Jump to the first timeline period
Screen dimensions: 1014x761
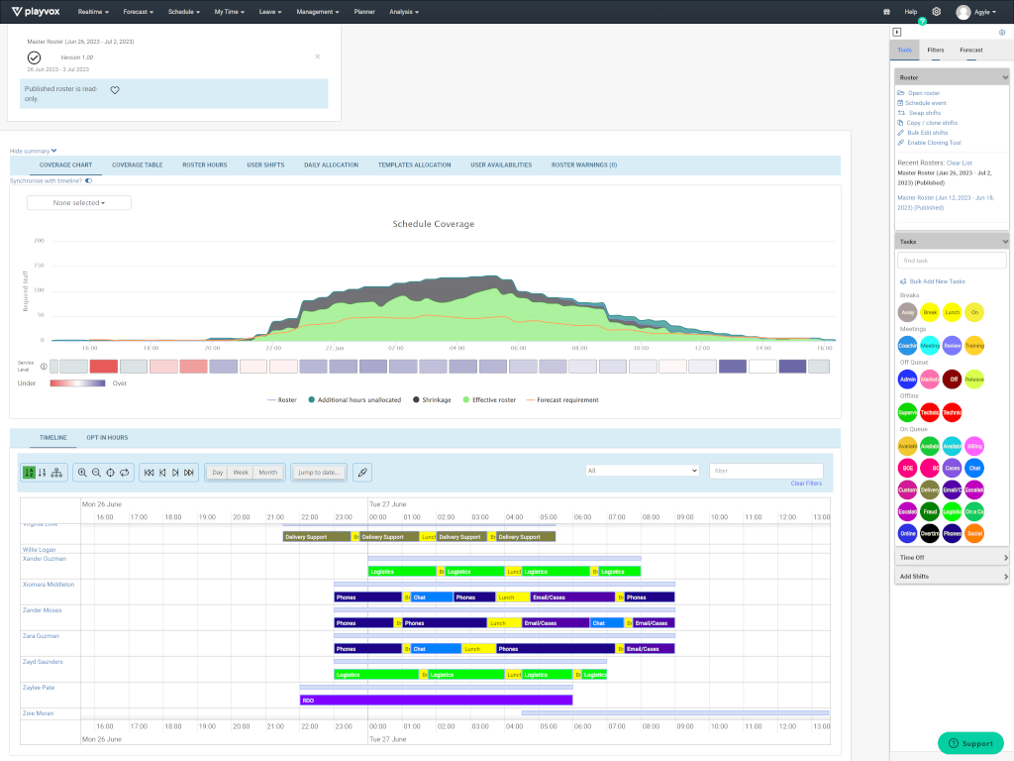click(149, 473)
